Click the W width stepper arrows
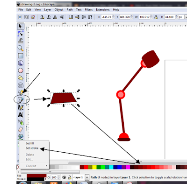 tap(151, 17)
